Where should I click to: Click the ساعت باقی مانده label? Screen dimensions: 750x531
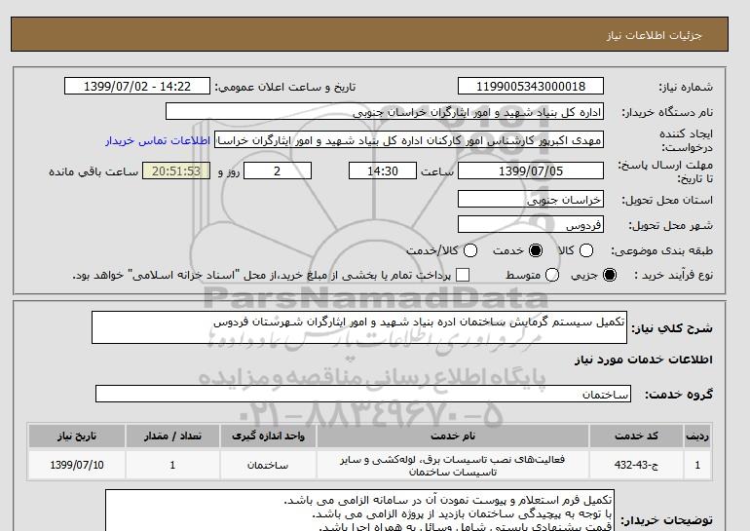coord(94,171)
